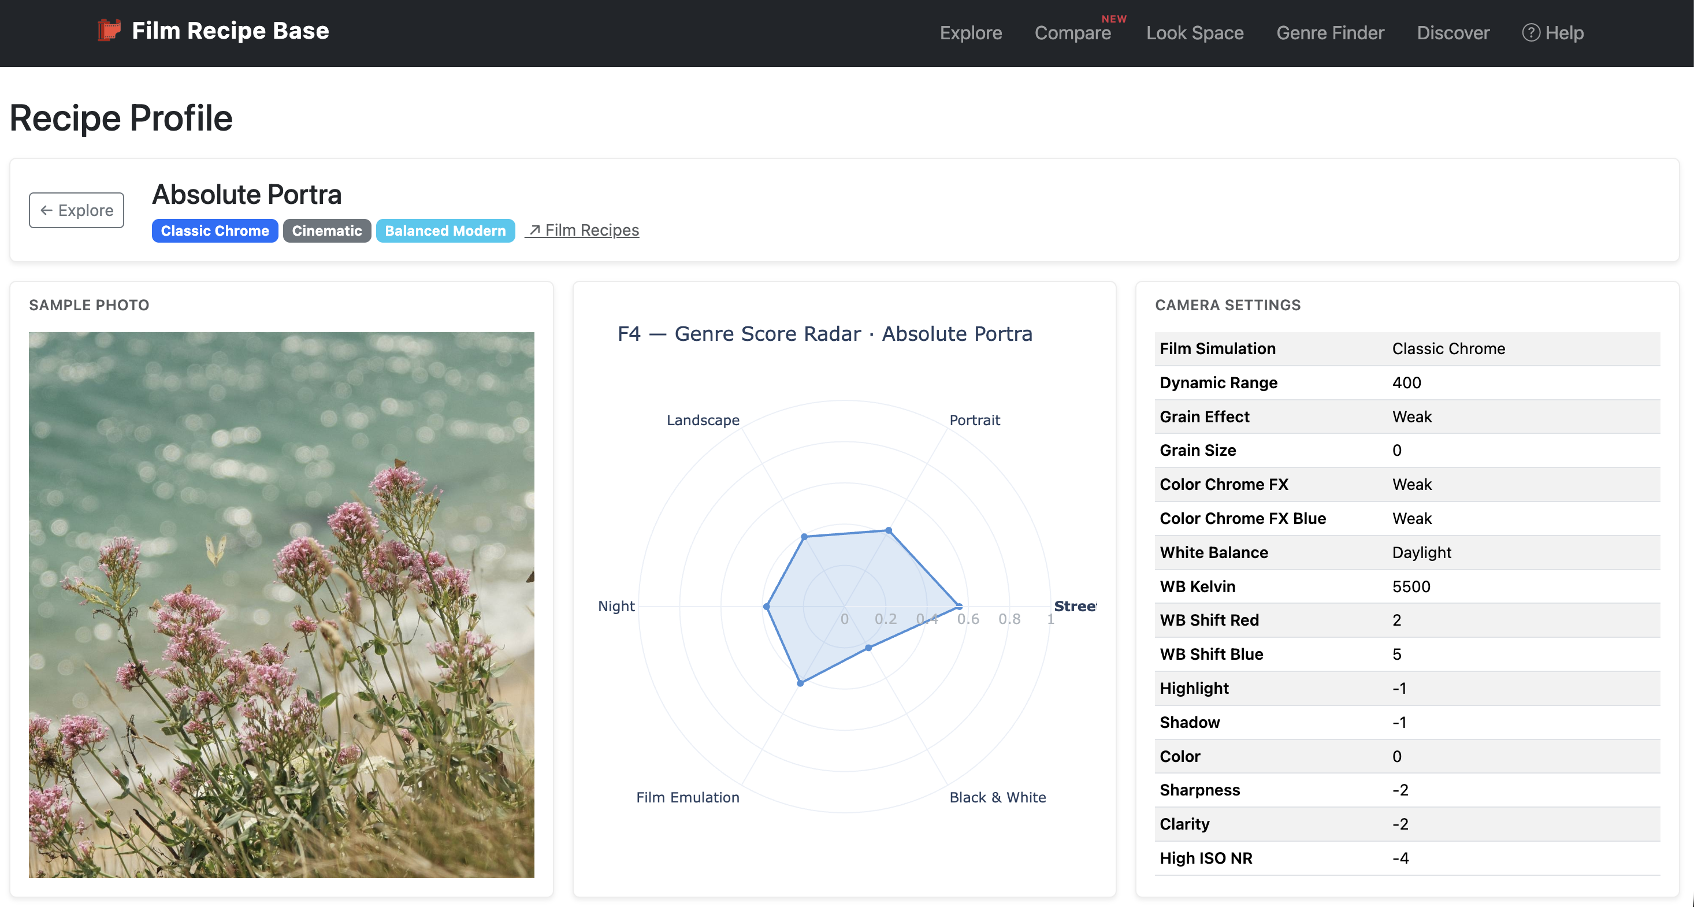Select the Color row label
Image resolution: width=1694 pixels, height=907 pixels.
coord(1180,756)
